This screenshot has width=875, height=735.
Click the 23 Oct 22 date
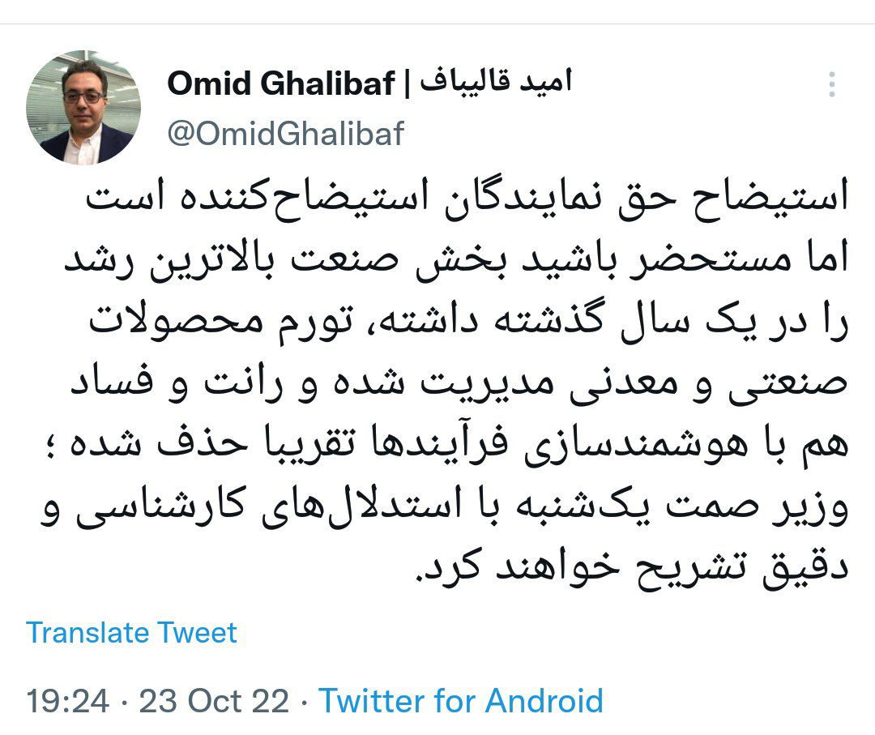coord(214,701)
